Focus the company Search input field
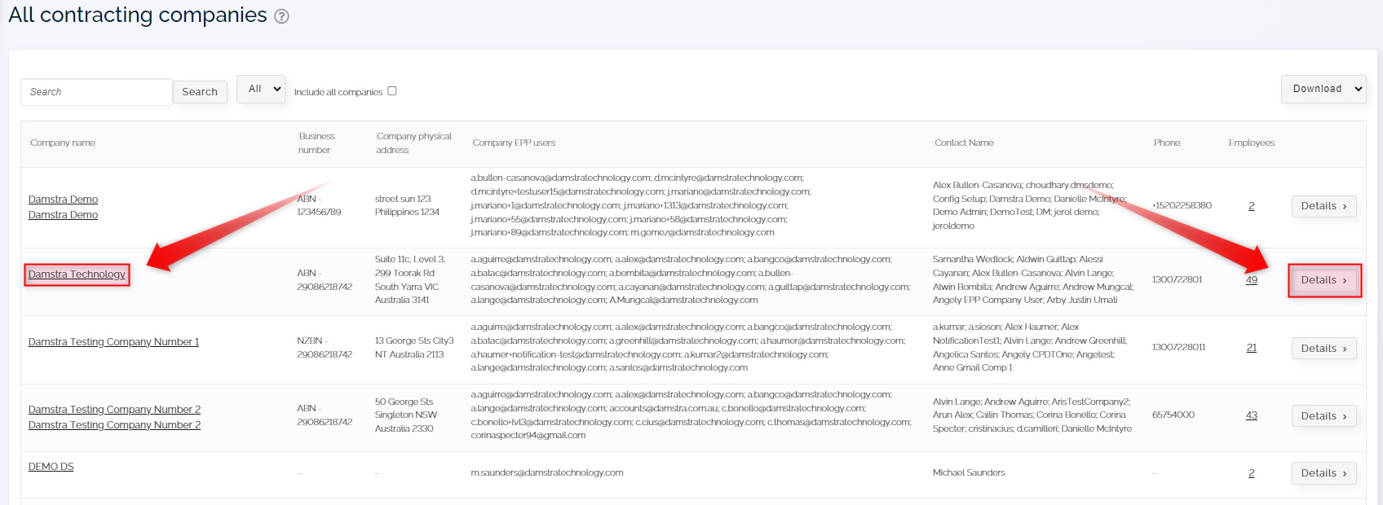This screenshot has width=1383, height=505. 96,92
